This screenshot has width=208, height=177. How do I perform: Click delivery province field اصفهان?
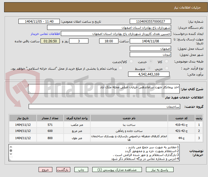click(150, 48)
